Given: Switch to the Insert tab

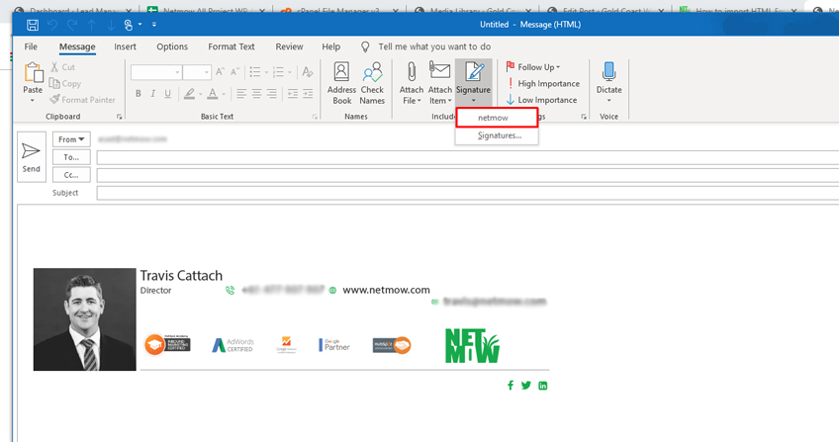Looking at the screenshot, I should [x=126, y=46].
